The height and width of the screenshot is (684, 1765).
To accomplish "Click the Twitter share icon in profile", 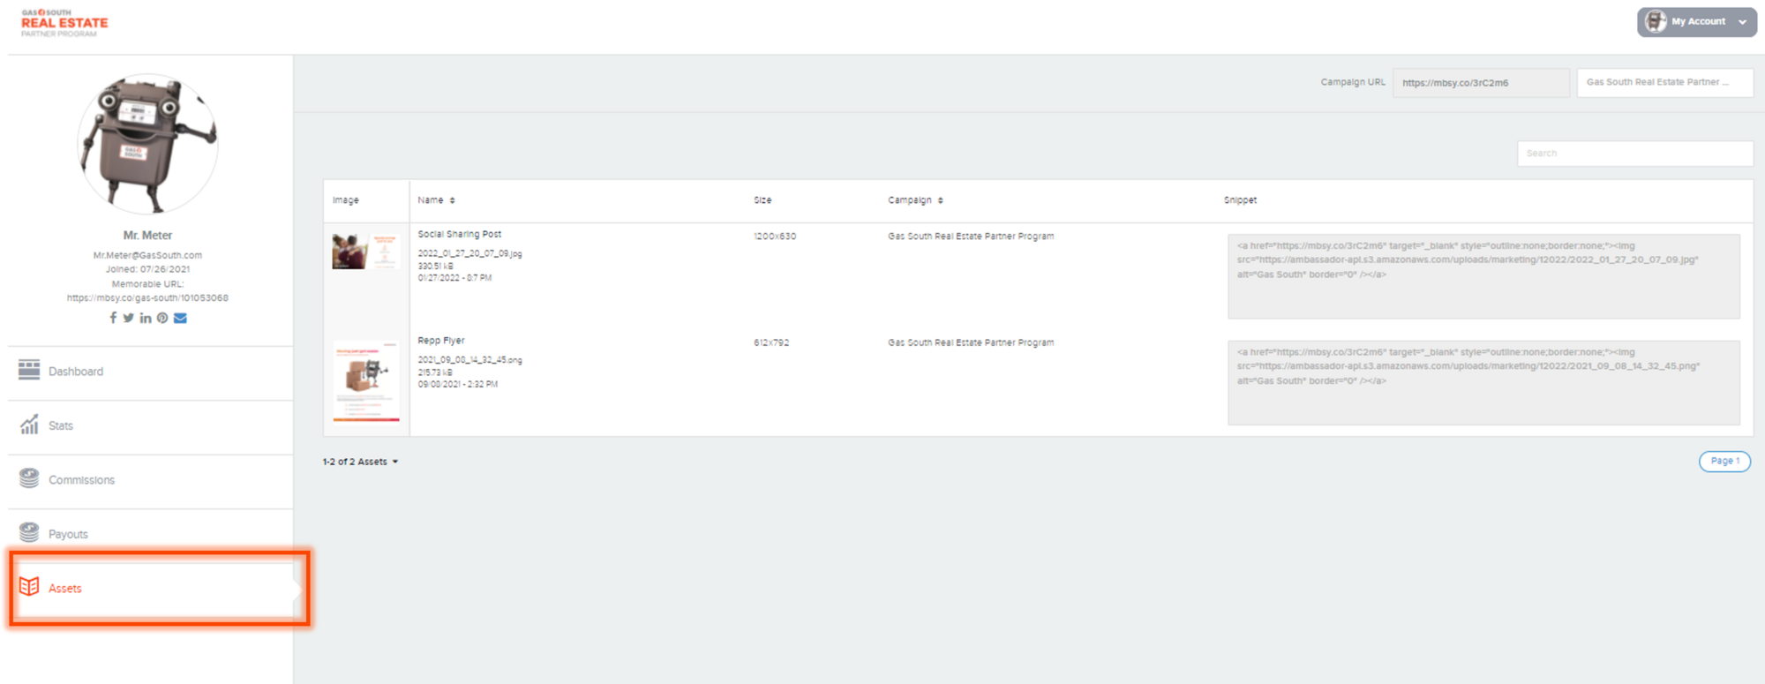I will (129, 319).
